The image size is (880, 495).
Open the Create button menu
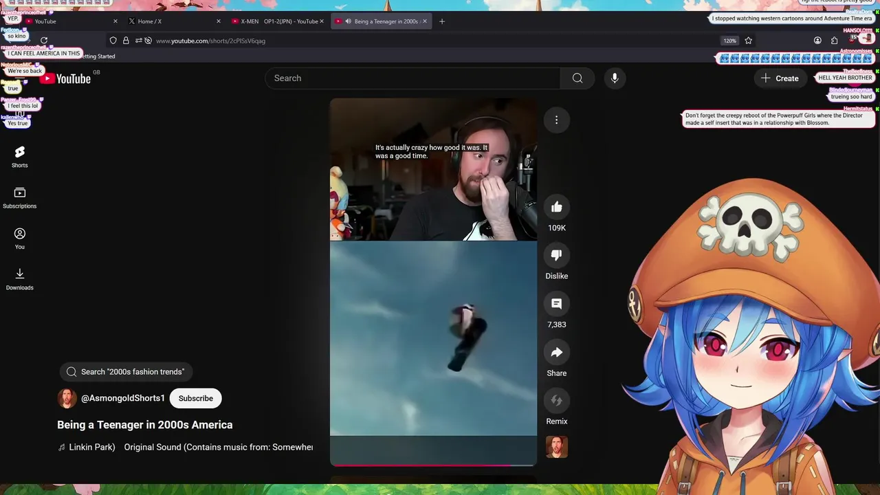tap(780, 78)
